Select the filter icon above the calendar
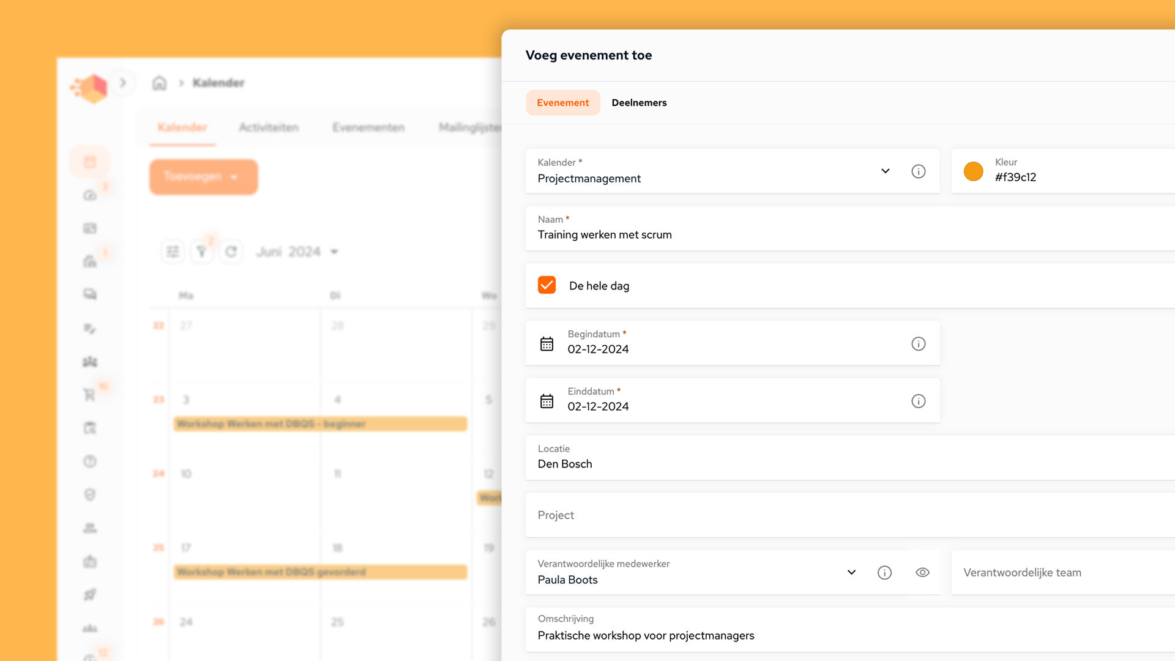 (202, 251)
